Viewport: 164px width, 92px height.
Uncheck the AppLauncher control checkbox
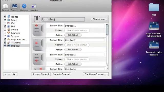click(5, 39)
